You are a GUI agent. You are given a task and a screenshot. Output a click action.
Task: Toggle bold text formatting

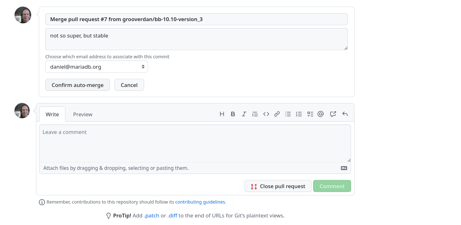click(233, 114)
